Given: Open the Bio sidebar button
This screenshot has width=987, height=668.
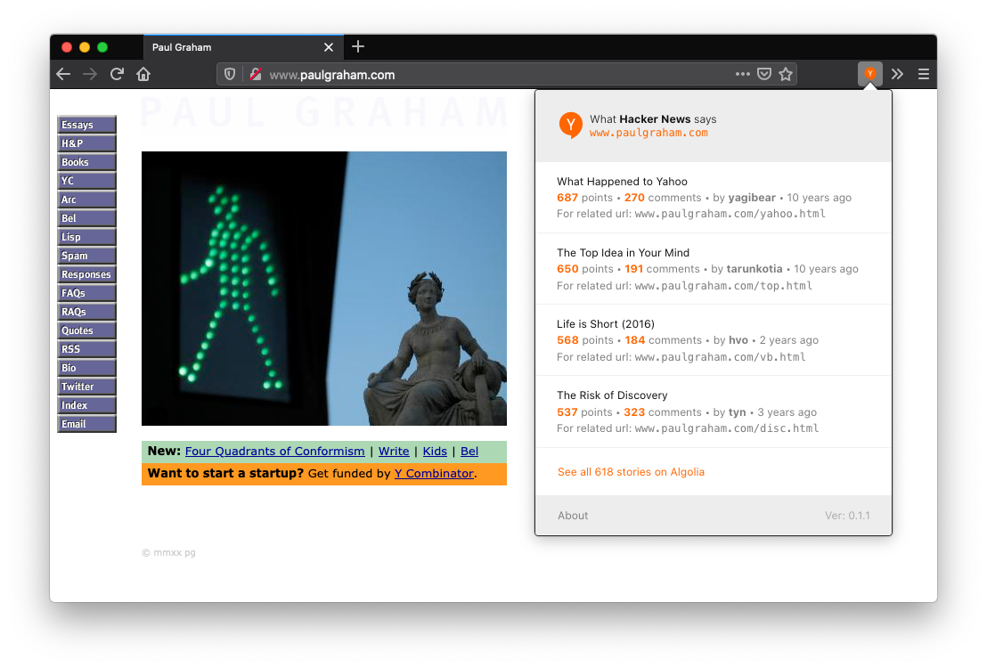Looking at the screenshot, I should coord(87,368).
